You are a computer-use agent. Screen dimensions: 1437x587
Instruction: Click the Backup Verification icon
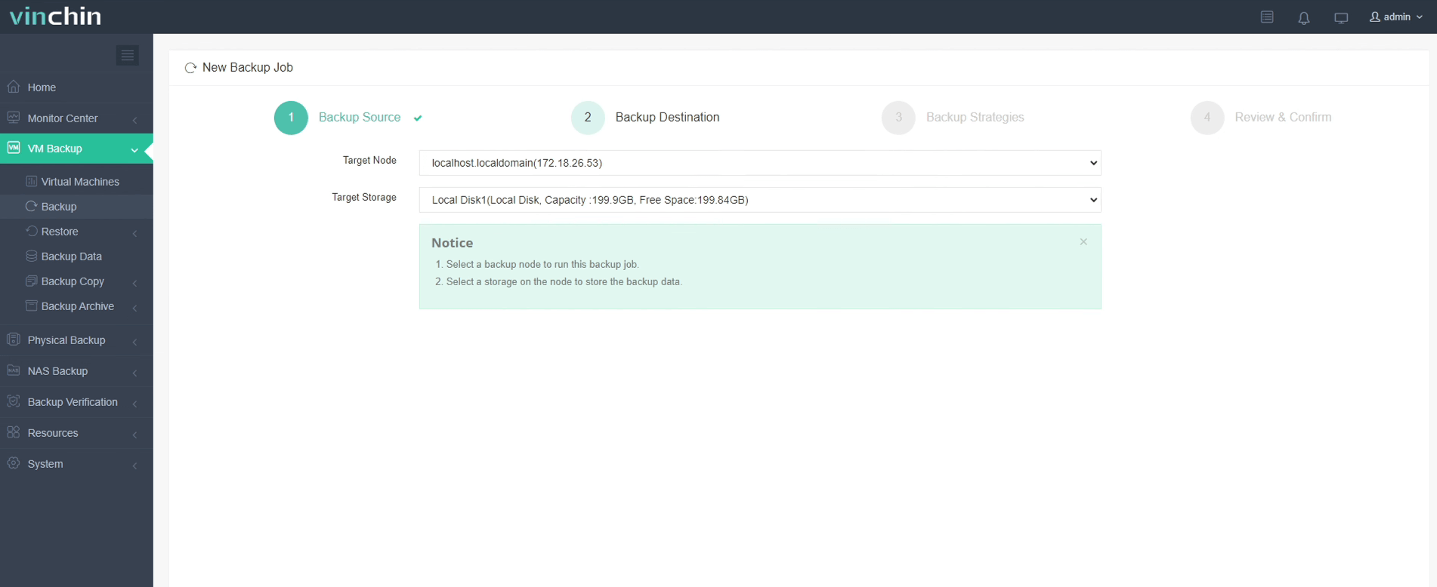14,401
